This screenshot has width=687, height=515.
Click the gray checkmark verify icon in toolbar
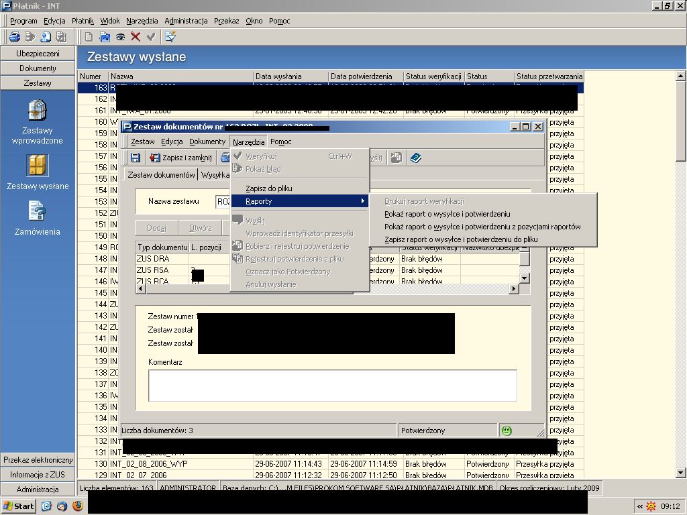pos(151,37)
